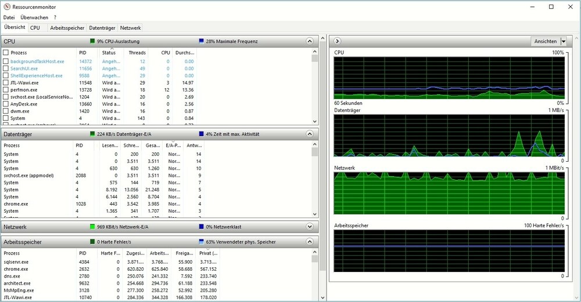Image resolution: width=581 pixels, height=302 pixels.
Task: Toggle the select-all Prozess header checkbox
Action: point(6,53)
